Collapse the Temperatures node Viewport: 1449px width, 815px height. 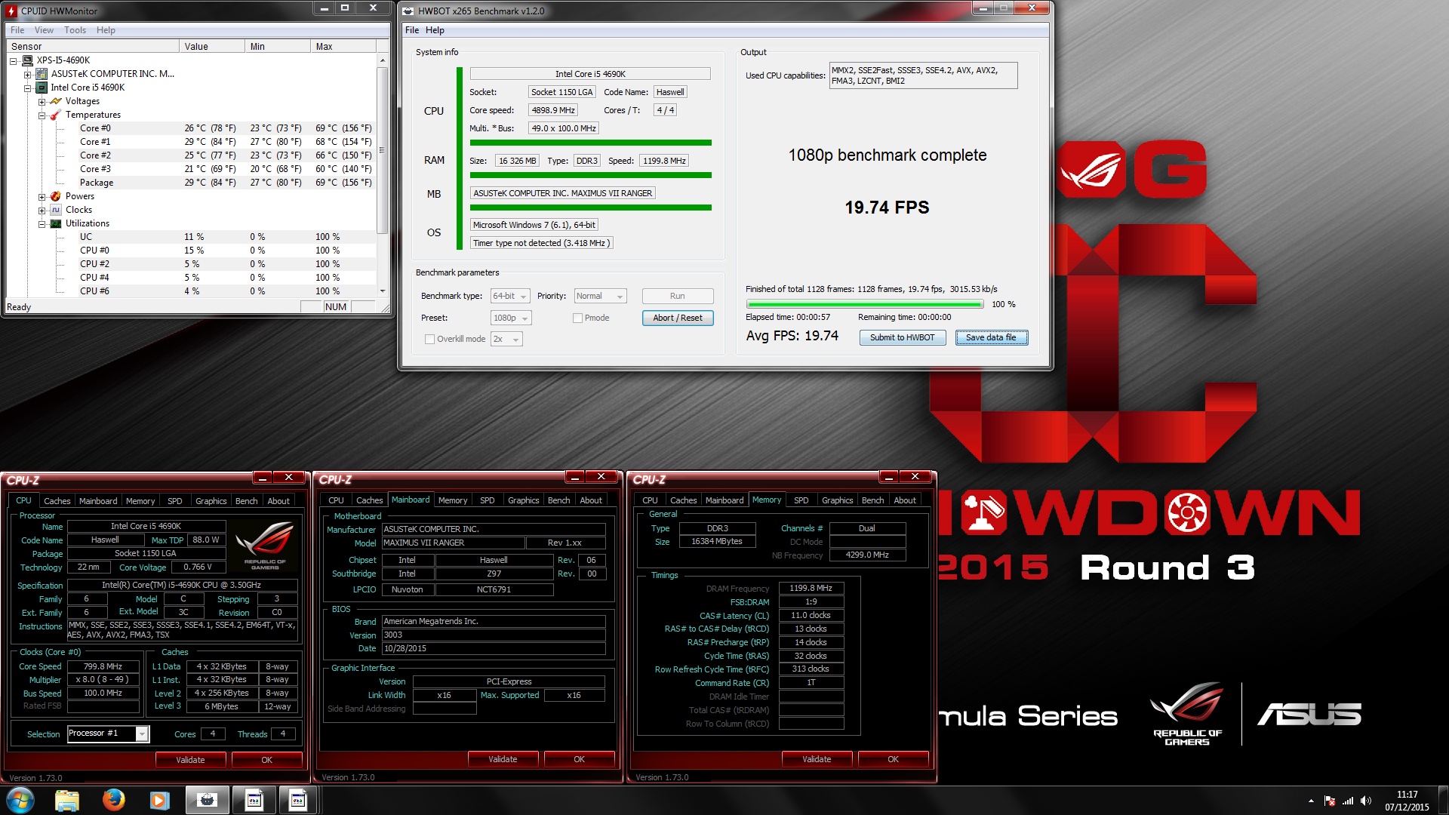pos(42,115)
